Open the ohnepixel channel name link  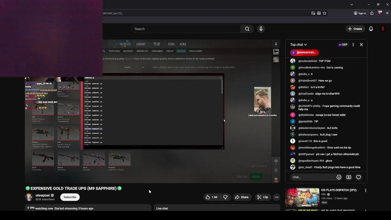tap(42, 196)
